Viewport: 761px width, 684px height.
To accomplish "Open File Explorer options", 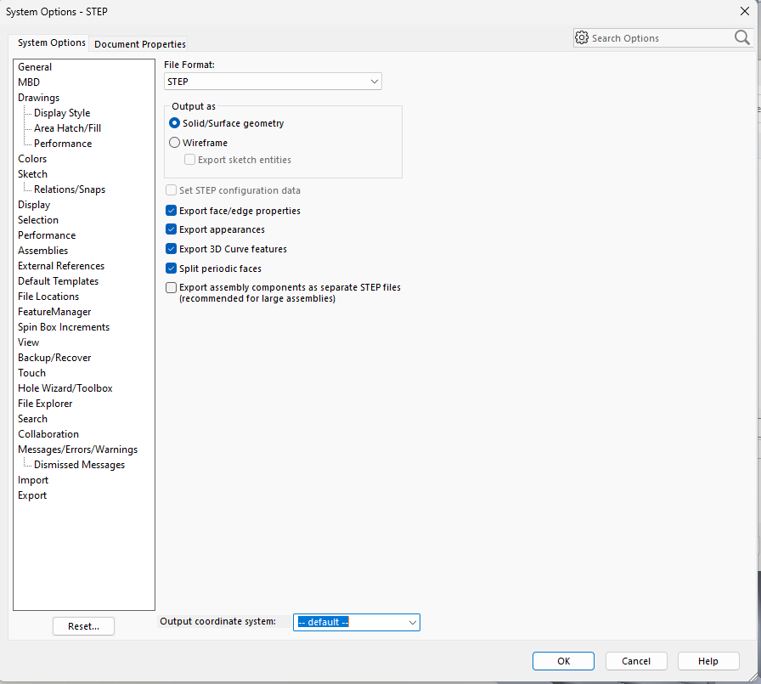I will tap(45, 404).
